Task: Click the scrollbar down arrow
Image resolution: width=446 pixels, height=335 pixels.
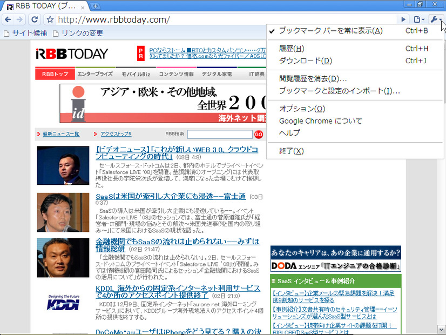Action: coord(442,329)
